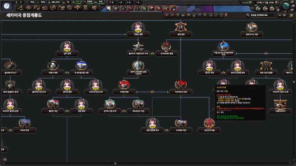Zoom in focus tree with plus button
The height and width of the screenshot is (166, 296).
284,15
